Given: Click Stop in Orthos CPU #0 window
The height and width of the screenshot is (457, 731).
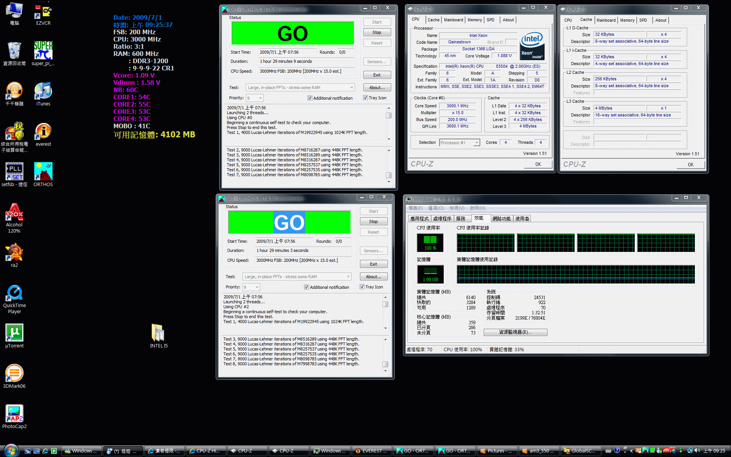Looking at the screenshot, I should (x=377, y=32).
